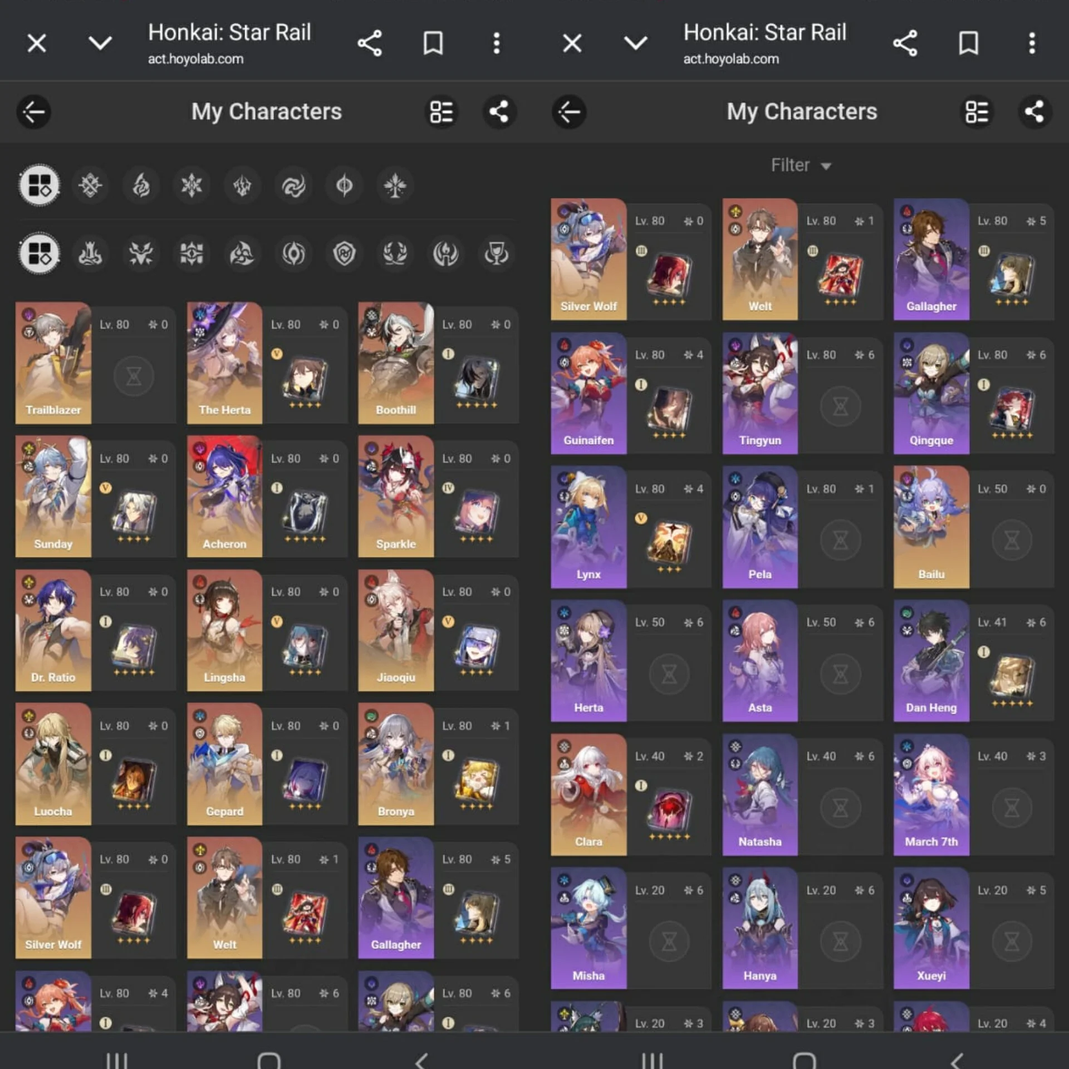Filter by the Erudition path
The image size is (1069, 1069).
[192, 254]
